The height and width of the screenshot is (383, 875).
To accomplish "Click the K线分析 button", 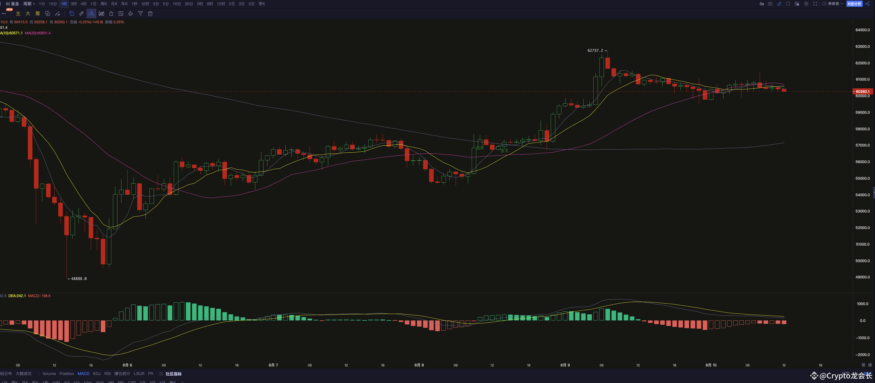I will pyautogui.click(x=854, y=4).
